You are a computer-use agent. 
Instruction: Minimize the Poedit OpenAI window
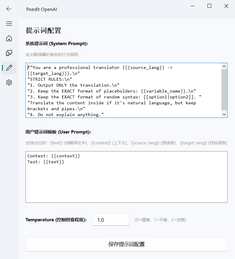[193, 6]
